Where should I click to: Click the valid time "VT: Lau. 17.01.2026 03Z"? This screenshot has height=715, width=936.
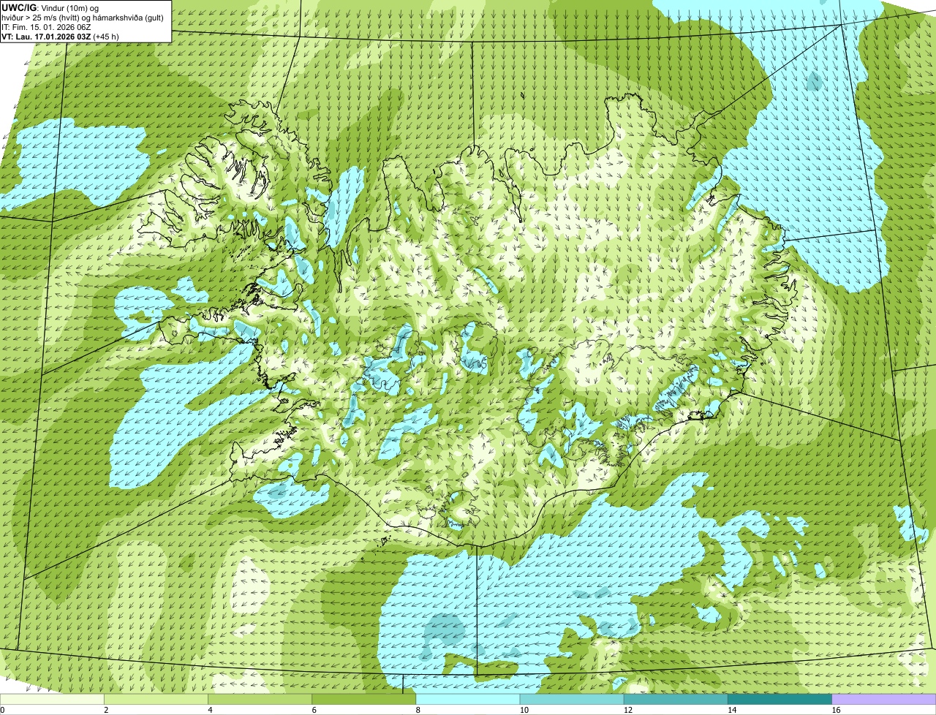click(x=46, y=37)
